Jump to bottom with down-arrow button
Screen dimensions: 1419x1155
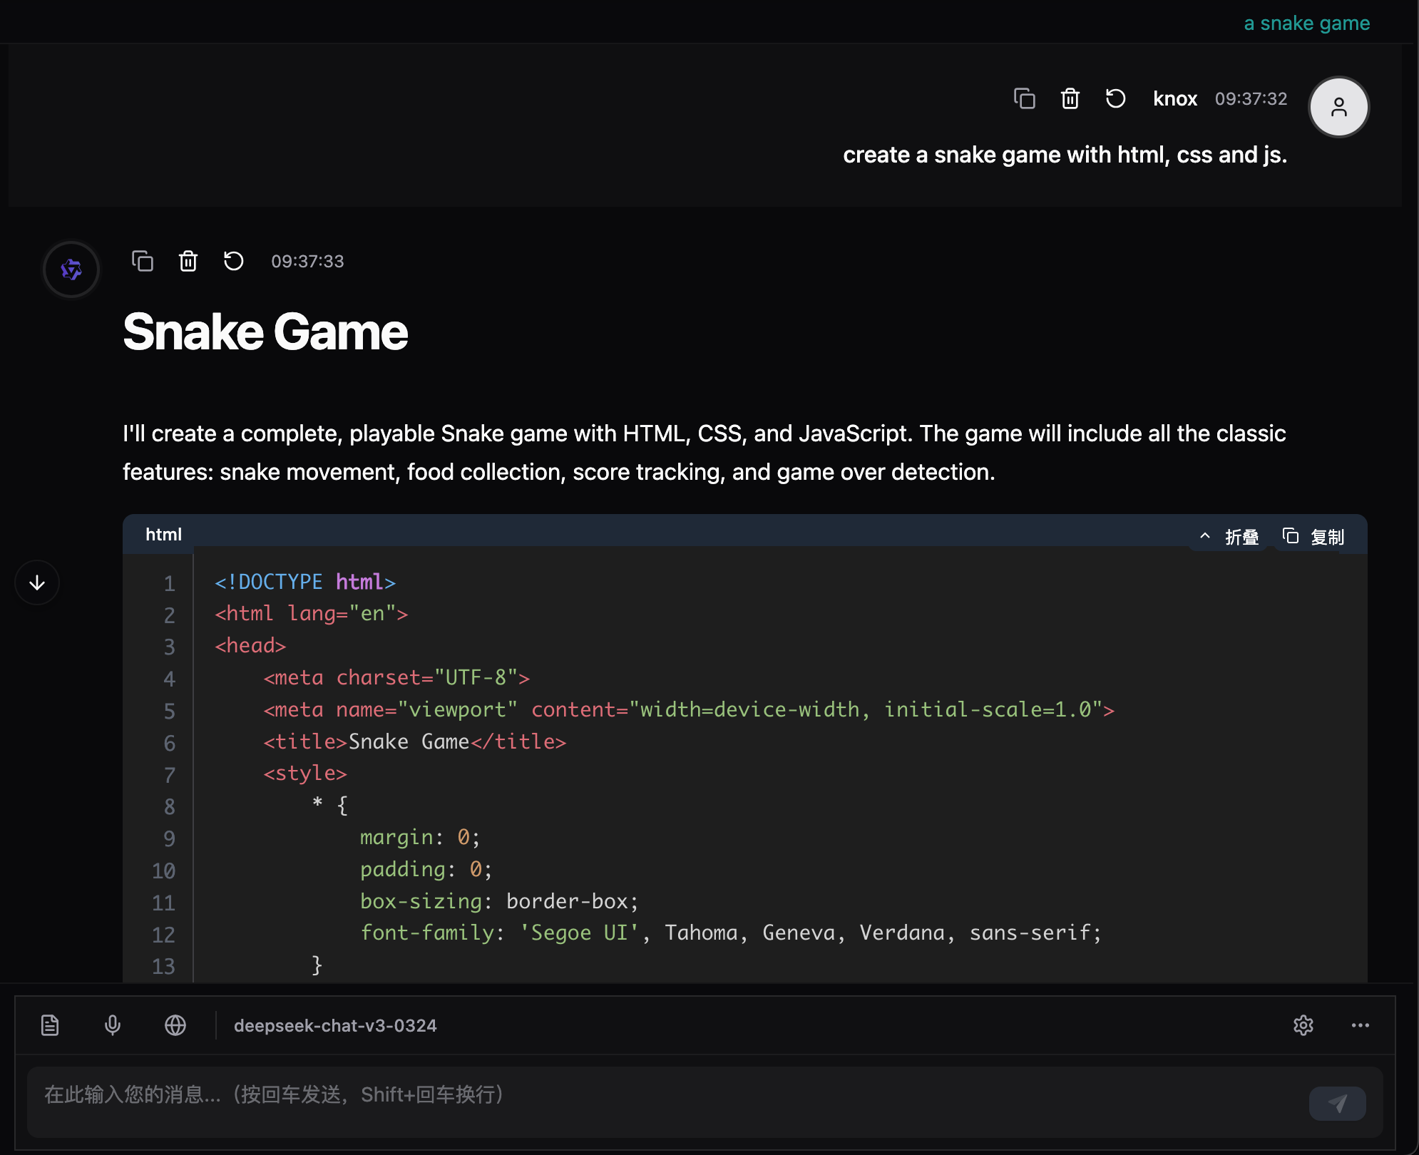pos(37,582)
